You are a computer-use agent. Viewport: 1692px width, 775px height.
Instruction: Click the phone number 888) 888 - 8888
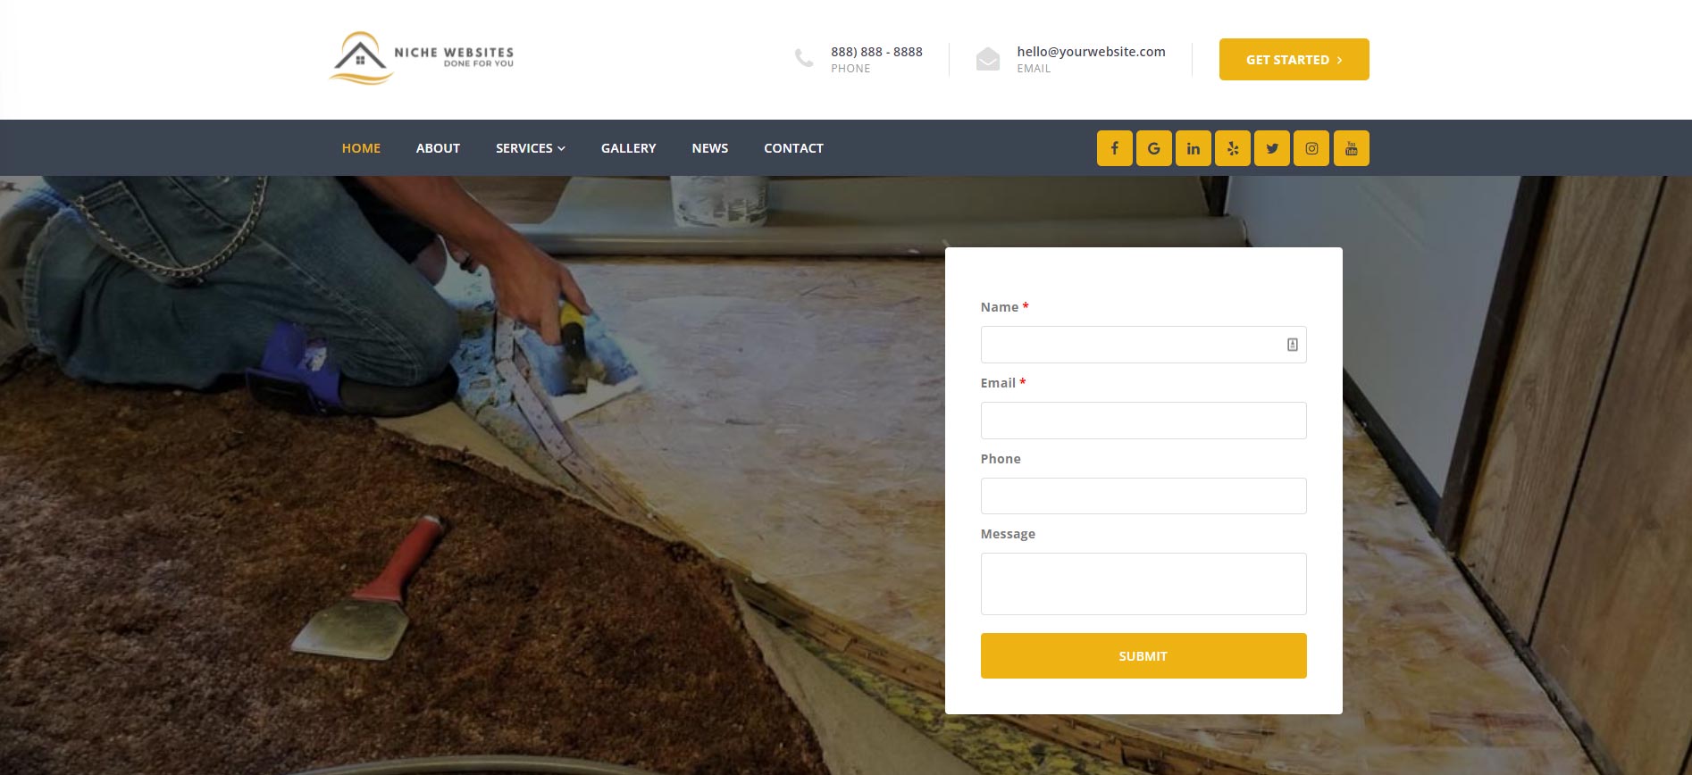click(876, 52)
